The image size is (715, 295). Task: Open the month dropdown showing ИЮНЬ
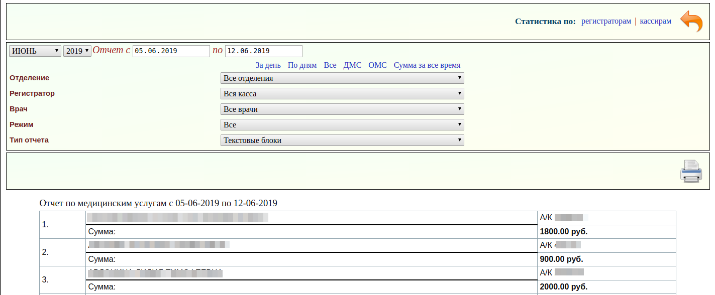click(x=35, y=51)
